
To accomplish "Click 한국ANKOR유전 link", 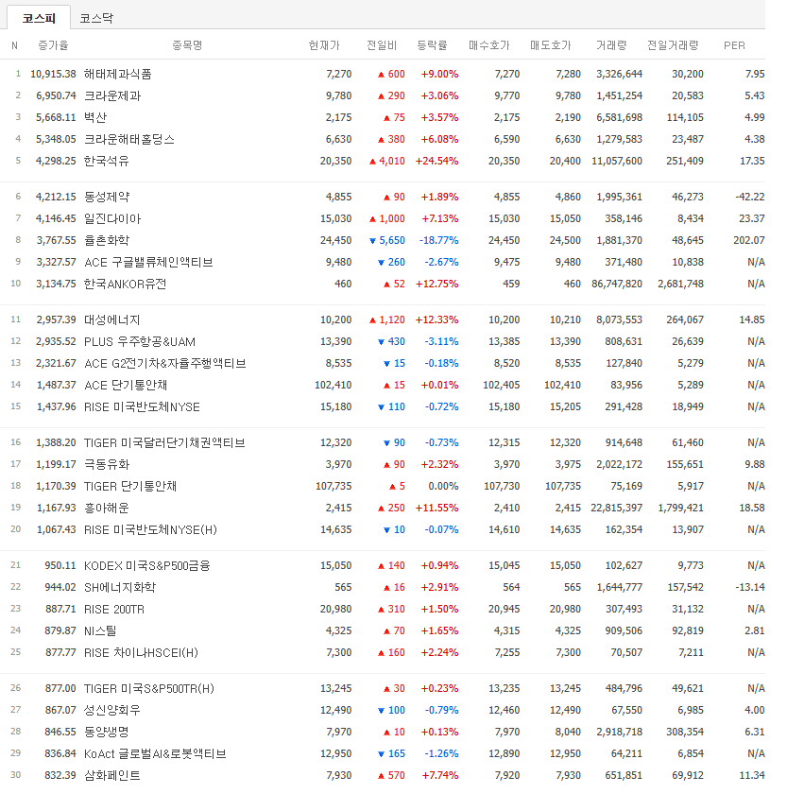I will pos(125,285).
